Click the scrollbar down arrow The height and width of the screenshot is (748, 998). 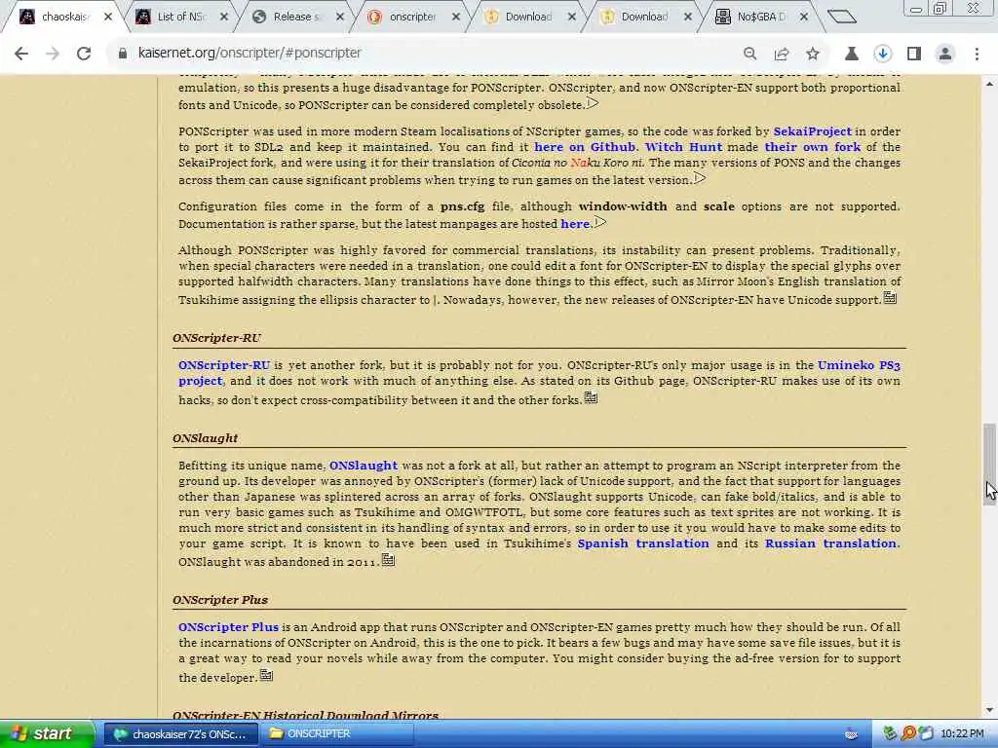989,710
